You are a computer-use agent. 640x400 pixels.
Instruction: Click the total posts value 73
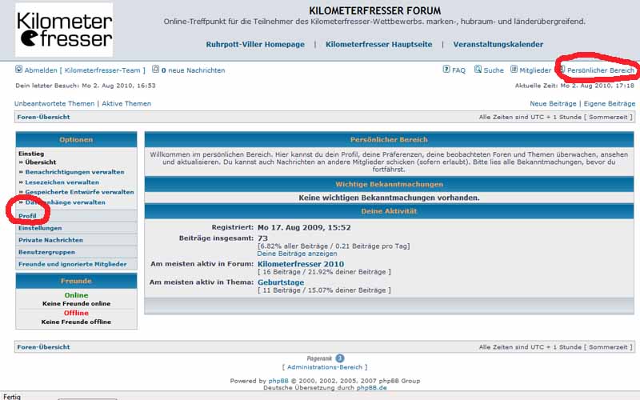pyautogui.click(x=262, y=238)
